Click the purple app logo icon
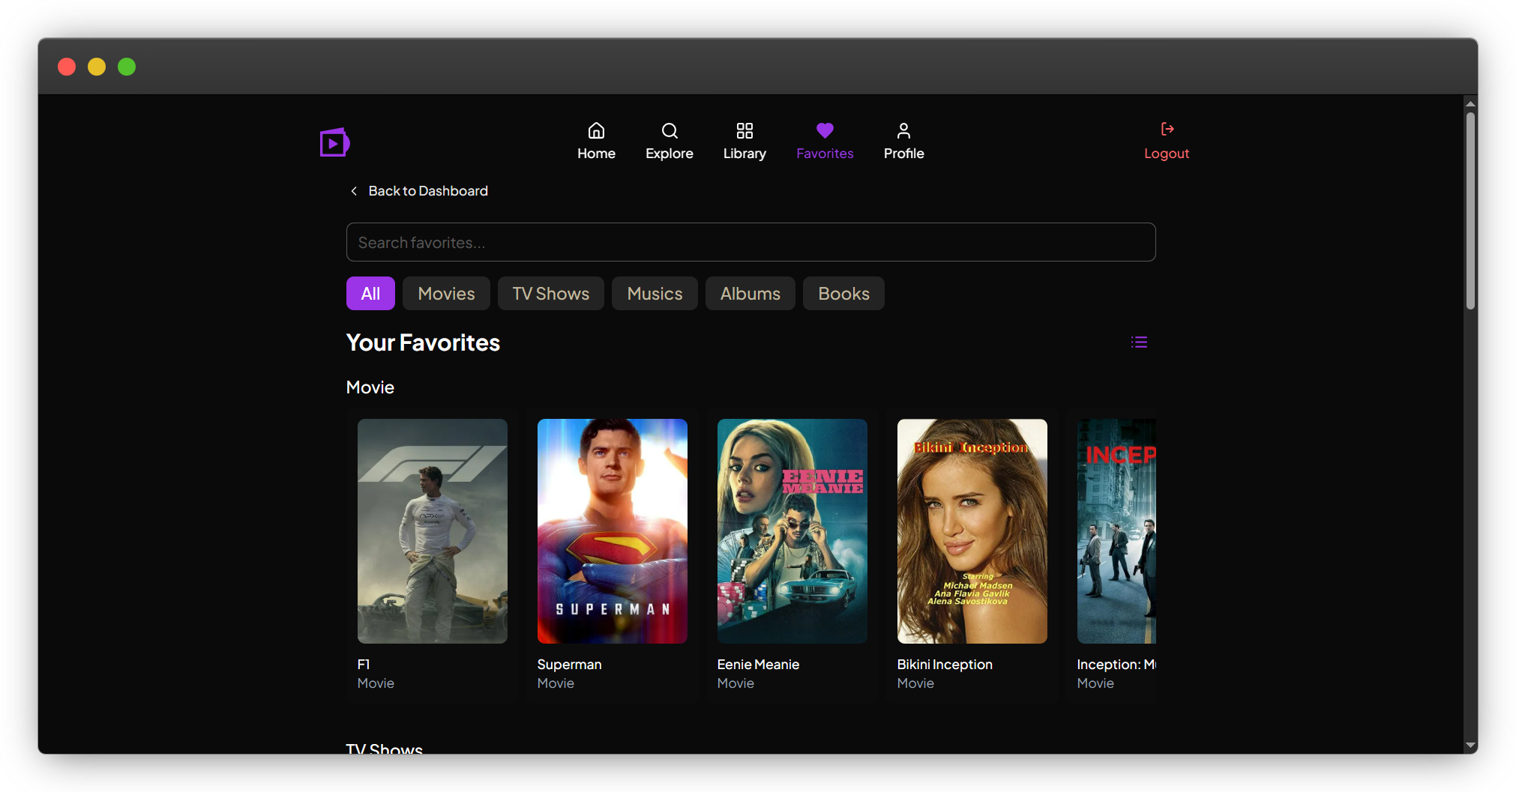 click(334, 142)
